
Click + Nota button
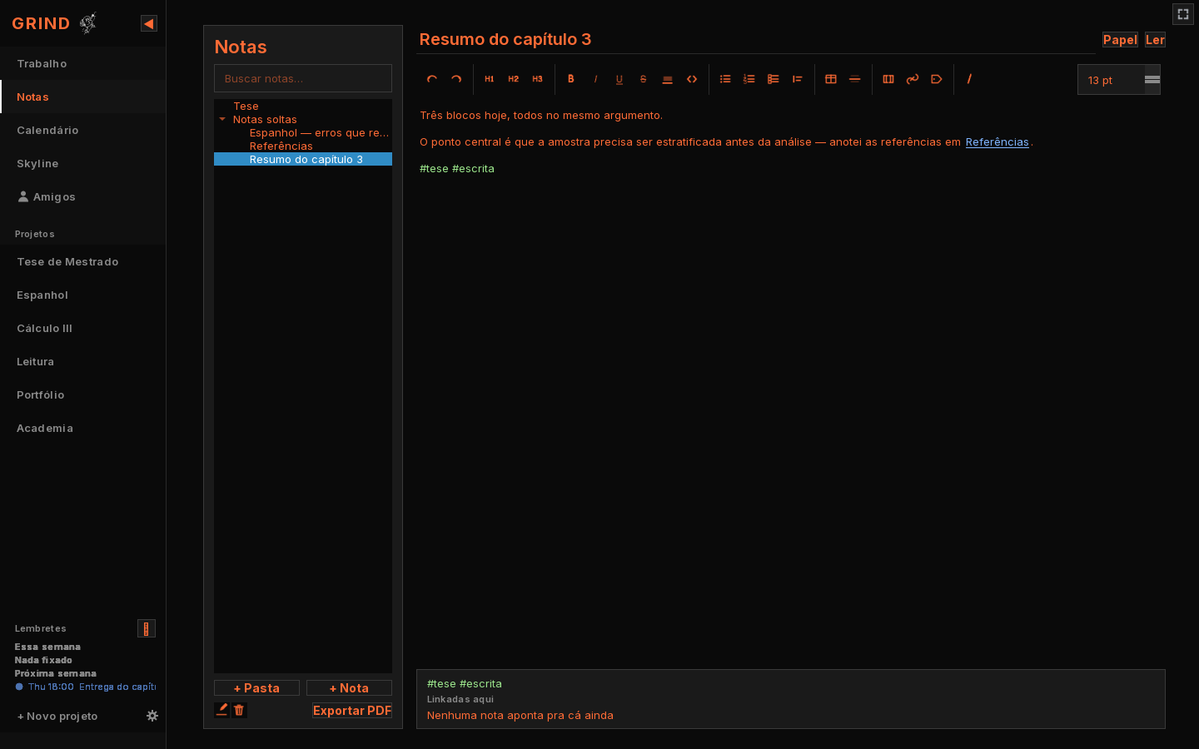[349, 687]
